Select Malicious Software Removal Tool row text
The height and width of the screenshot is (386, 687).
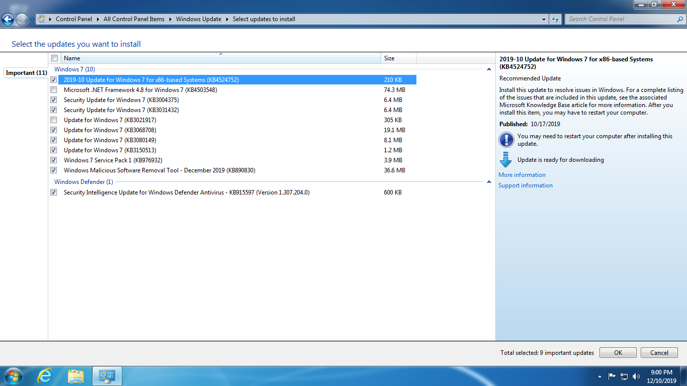click(x=159, y=170)
